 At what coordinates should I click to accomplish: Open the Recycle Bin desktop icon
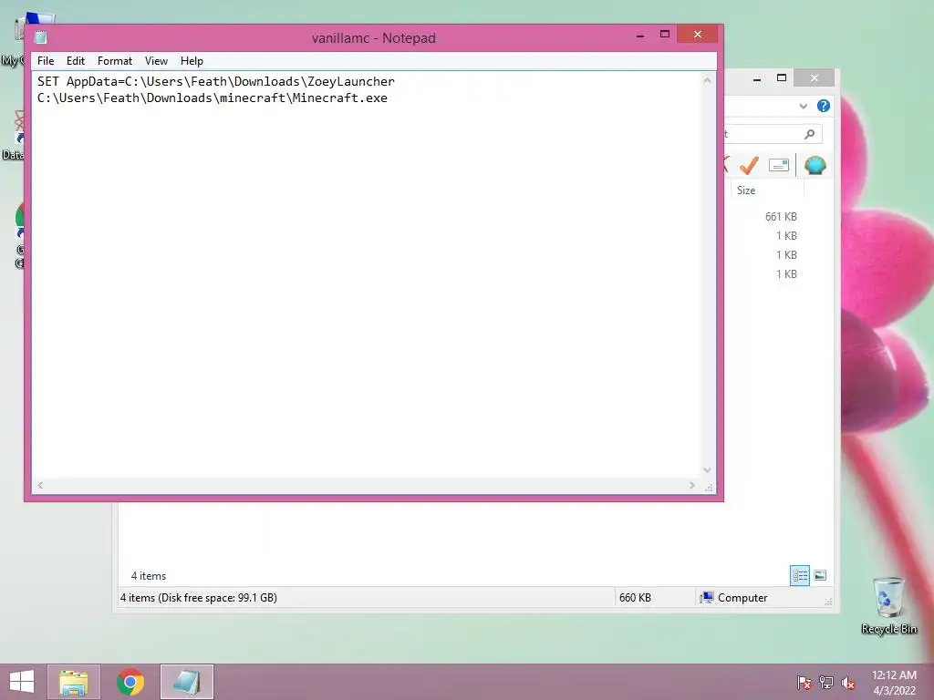[x=888, y=605]
